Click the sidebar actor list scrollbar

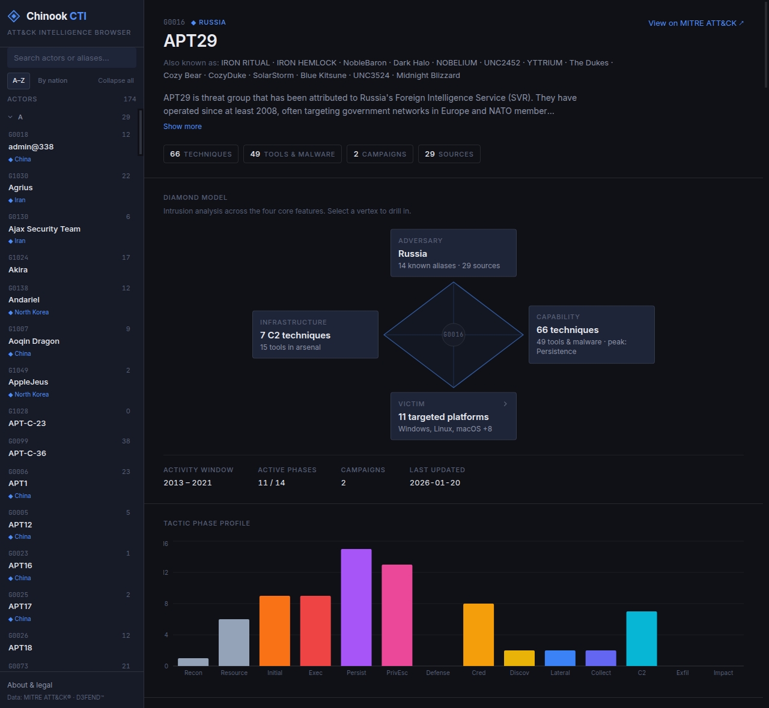pos(141,132)
